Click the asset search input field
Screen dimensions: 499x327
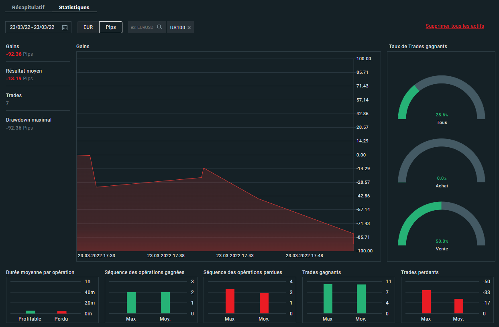[x=142, y=27]
